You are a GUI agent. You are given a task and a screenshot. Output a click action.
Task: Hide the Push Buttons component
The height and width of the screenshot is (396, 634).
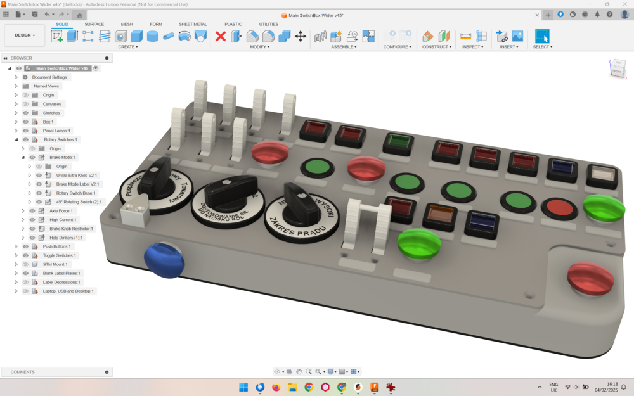click(26, 246)
